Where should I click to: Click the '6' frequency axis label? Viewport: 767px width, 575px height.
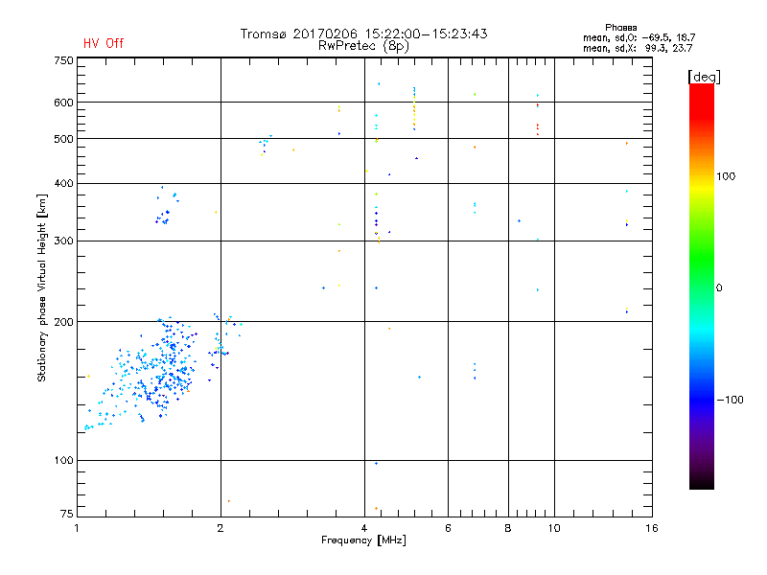[x=448, y=528]
